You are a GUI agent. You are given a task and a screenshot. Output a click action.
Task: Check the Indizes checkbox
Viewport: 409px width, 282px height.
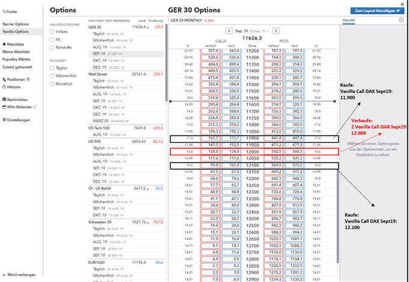tap(52, 32)
